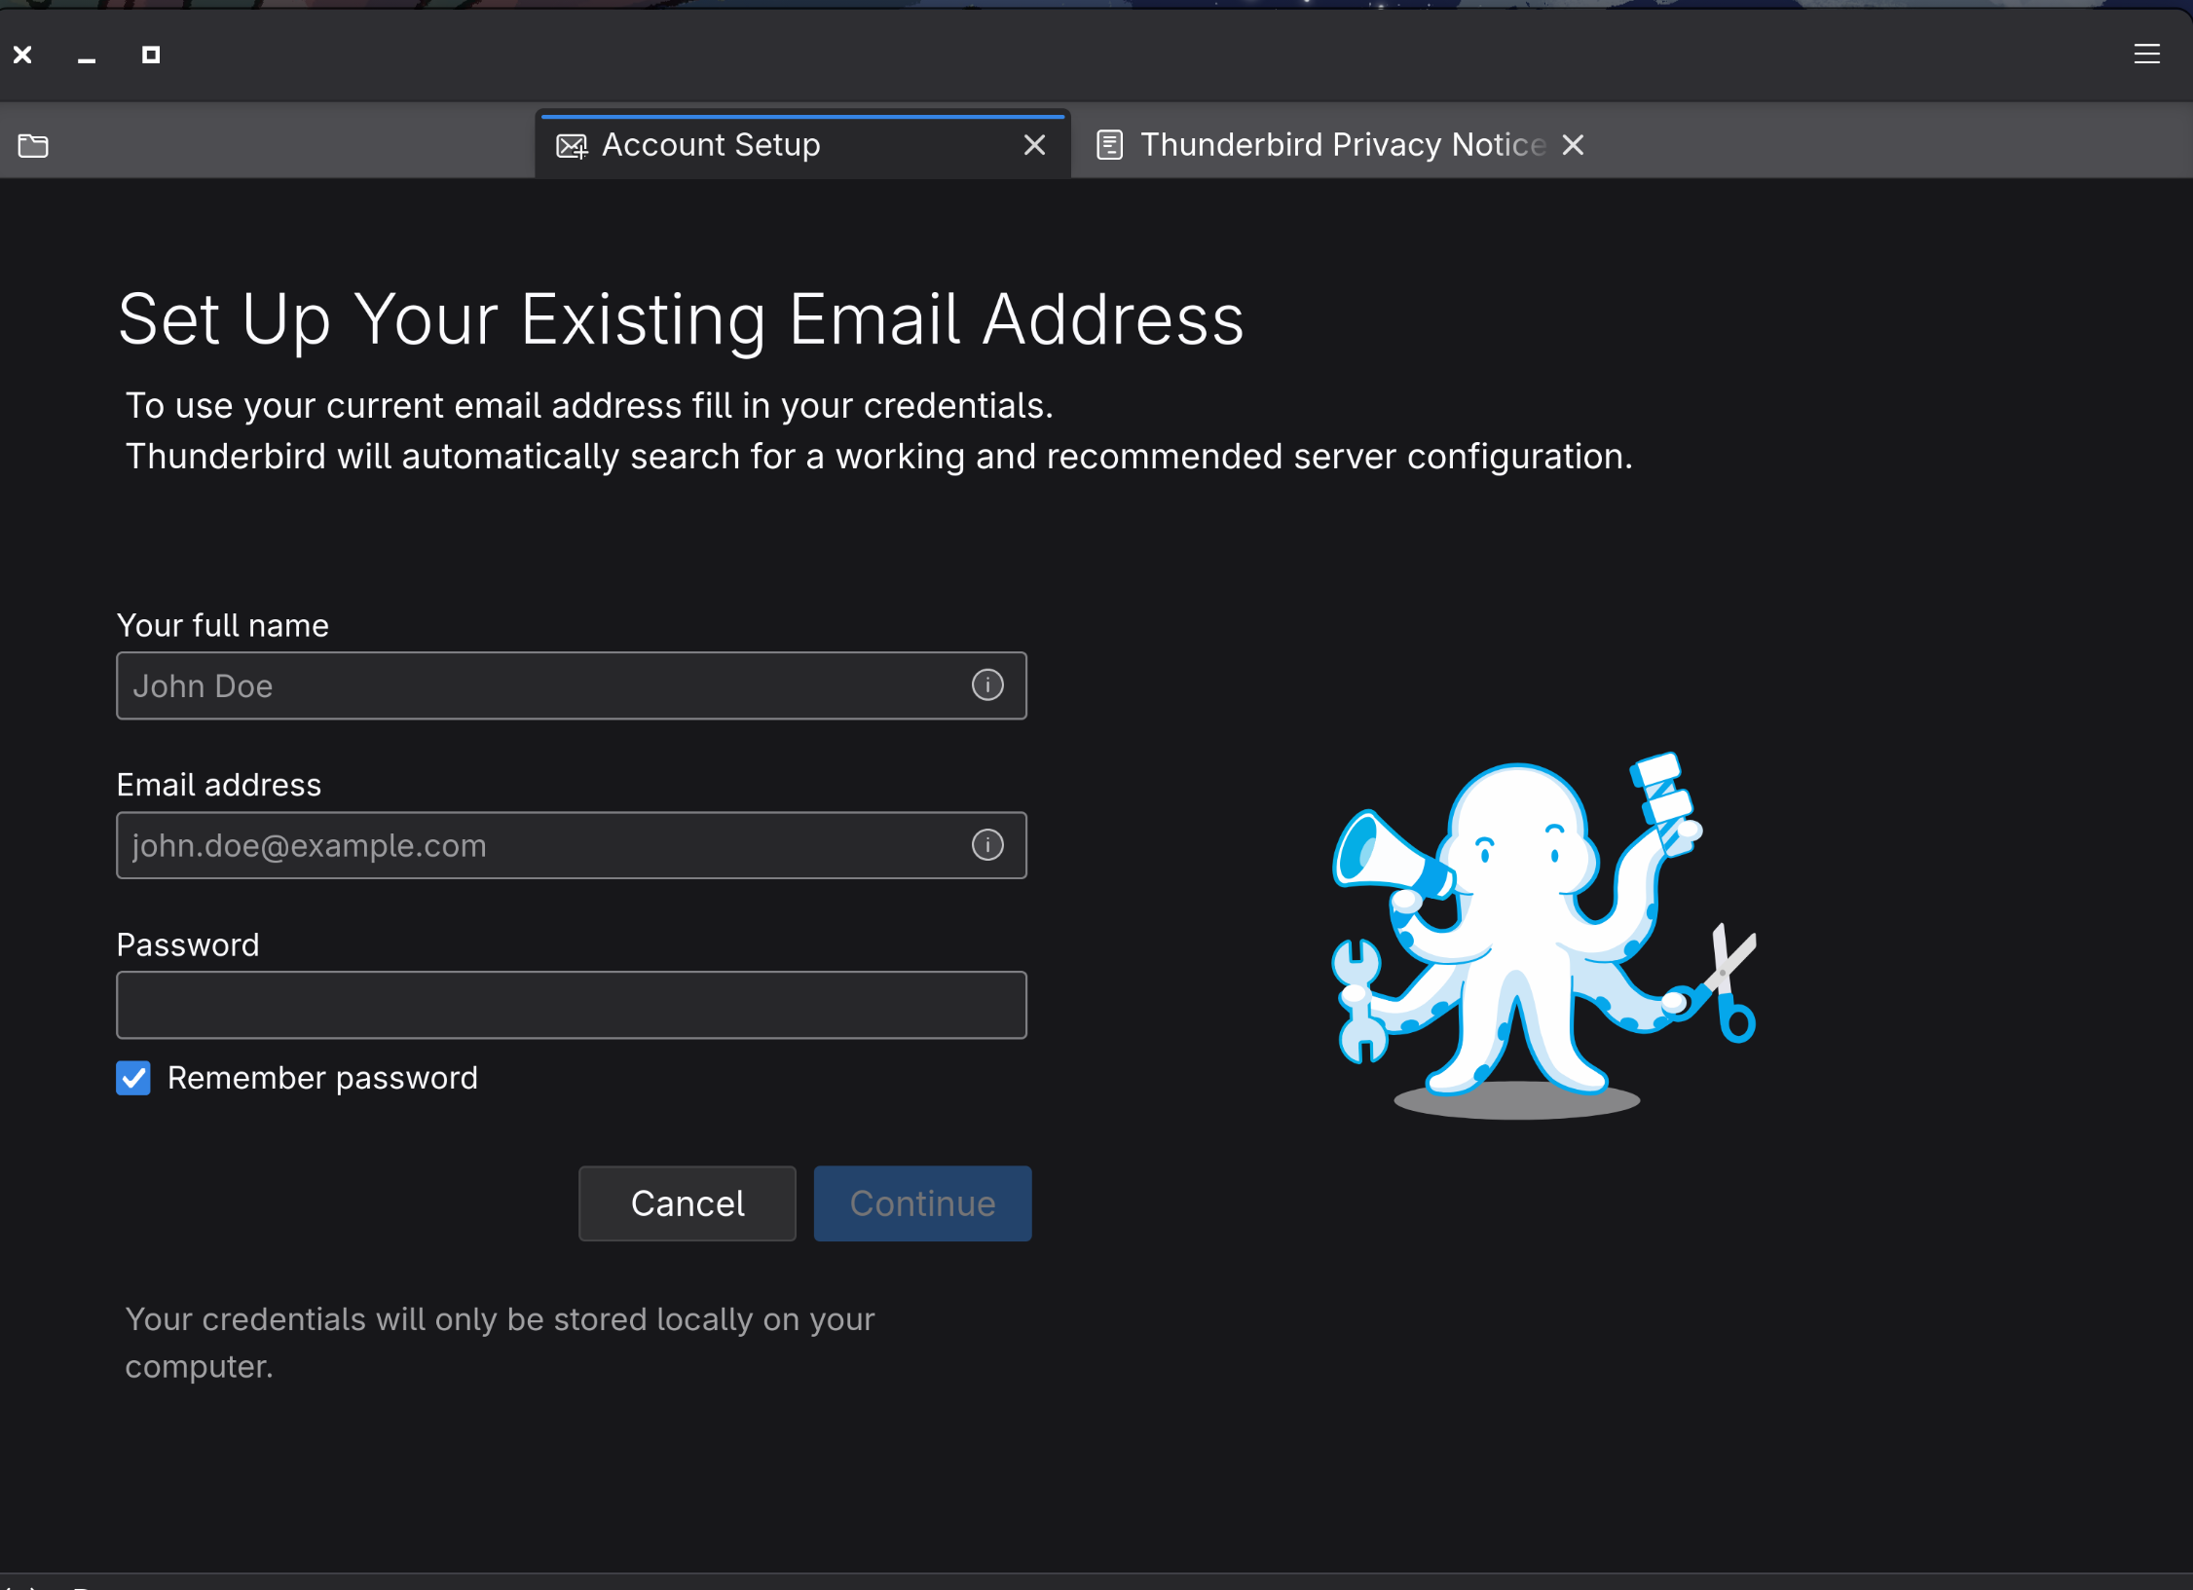2193x1590 pixels.
Task: Close the Account Setup tab
Action: pos(1034,145)
